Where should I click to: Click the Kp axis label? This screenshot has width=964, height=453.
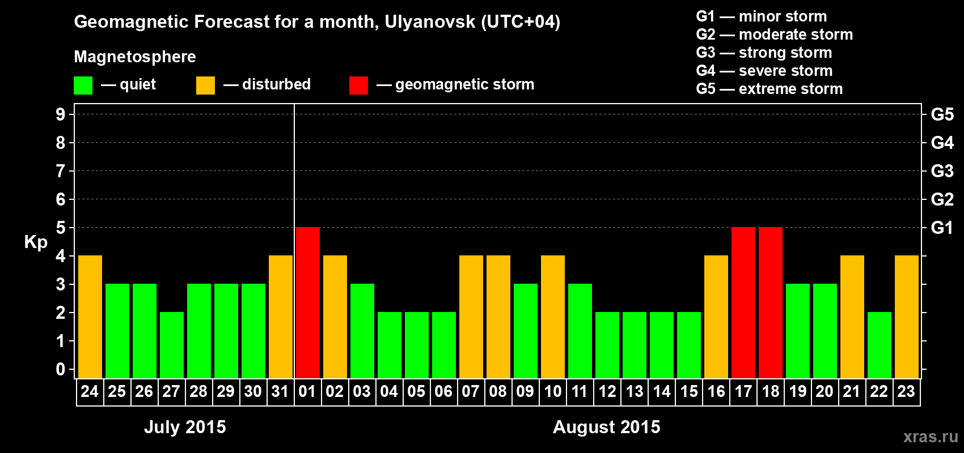[x=36, y=242]
